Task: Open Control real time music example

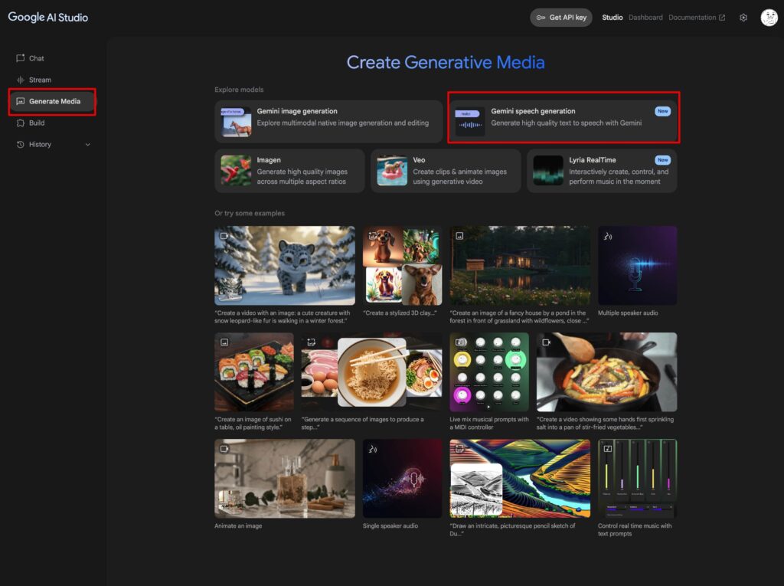Action: pyautogui.click(x=638, y=479)
